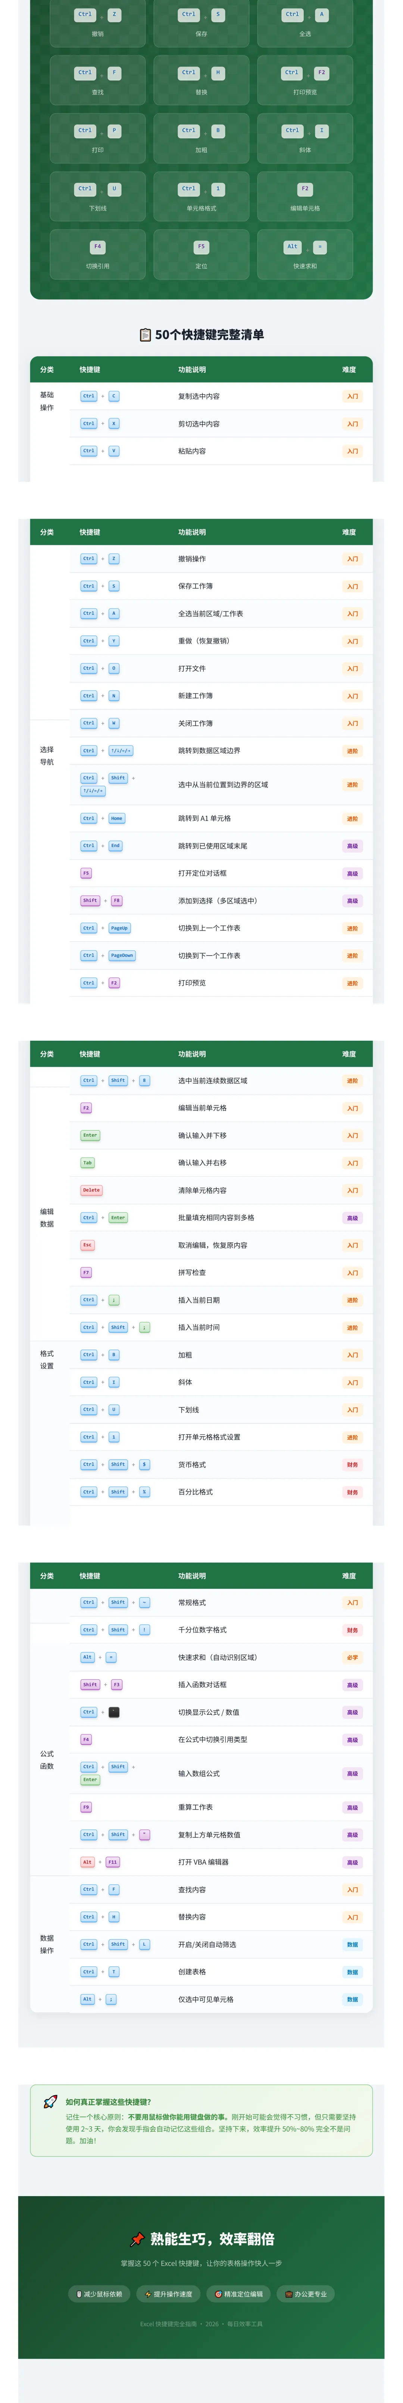Click the clipboard icon beside 50个快捷键完整清单
403x2403 pixels.
(146, 335)
